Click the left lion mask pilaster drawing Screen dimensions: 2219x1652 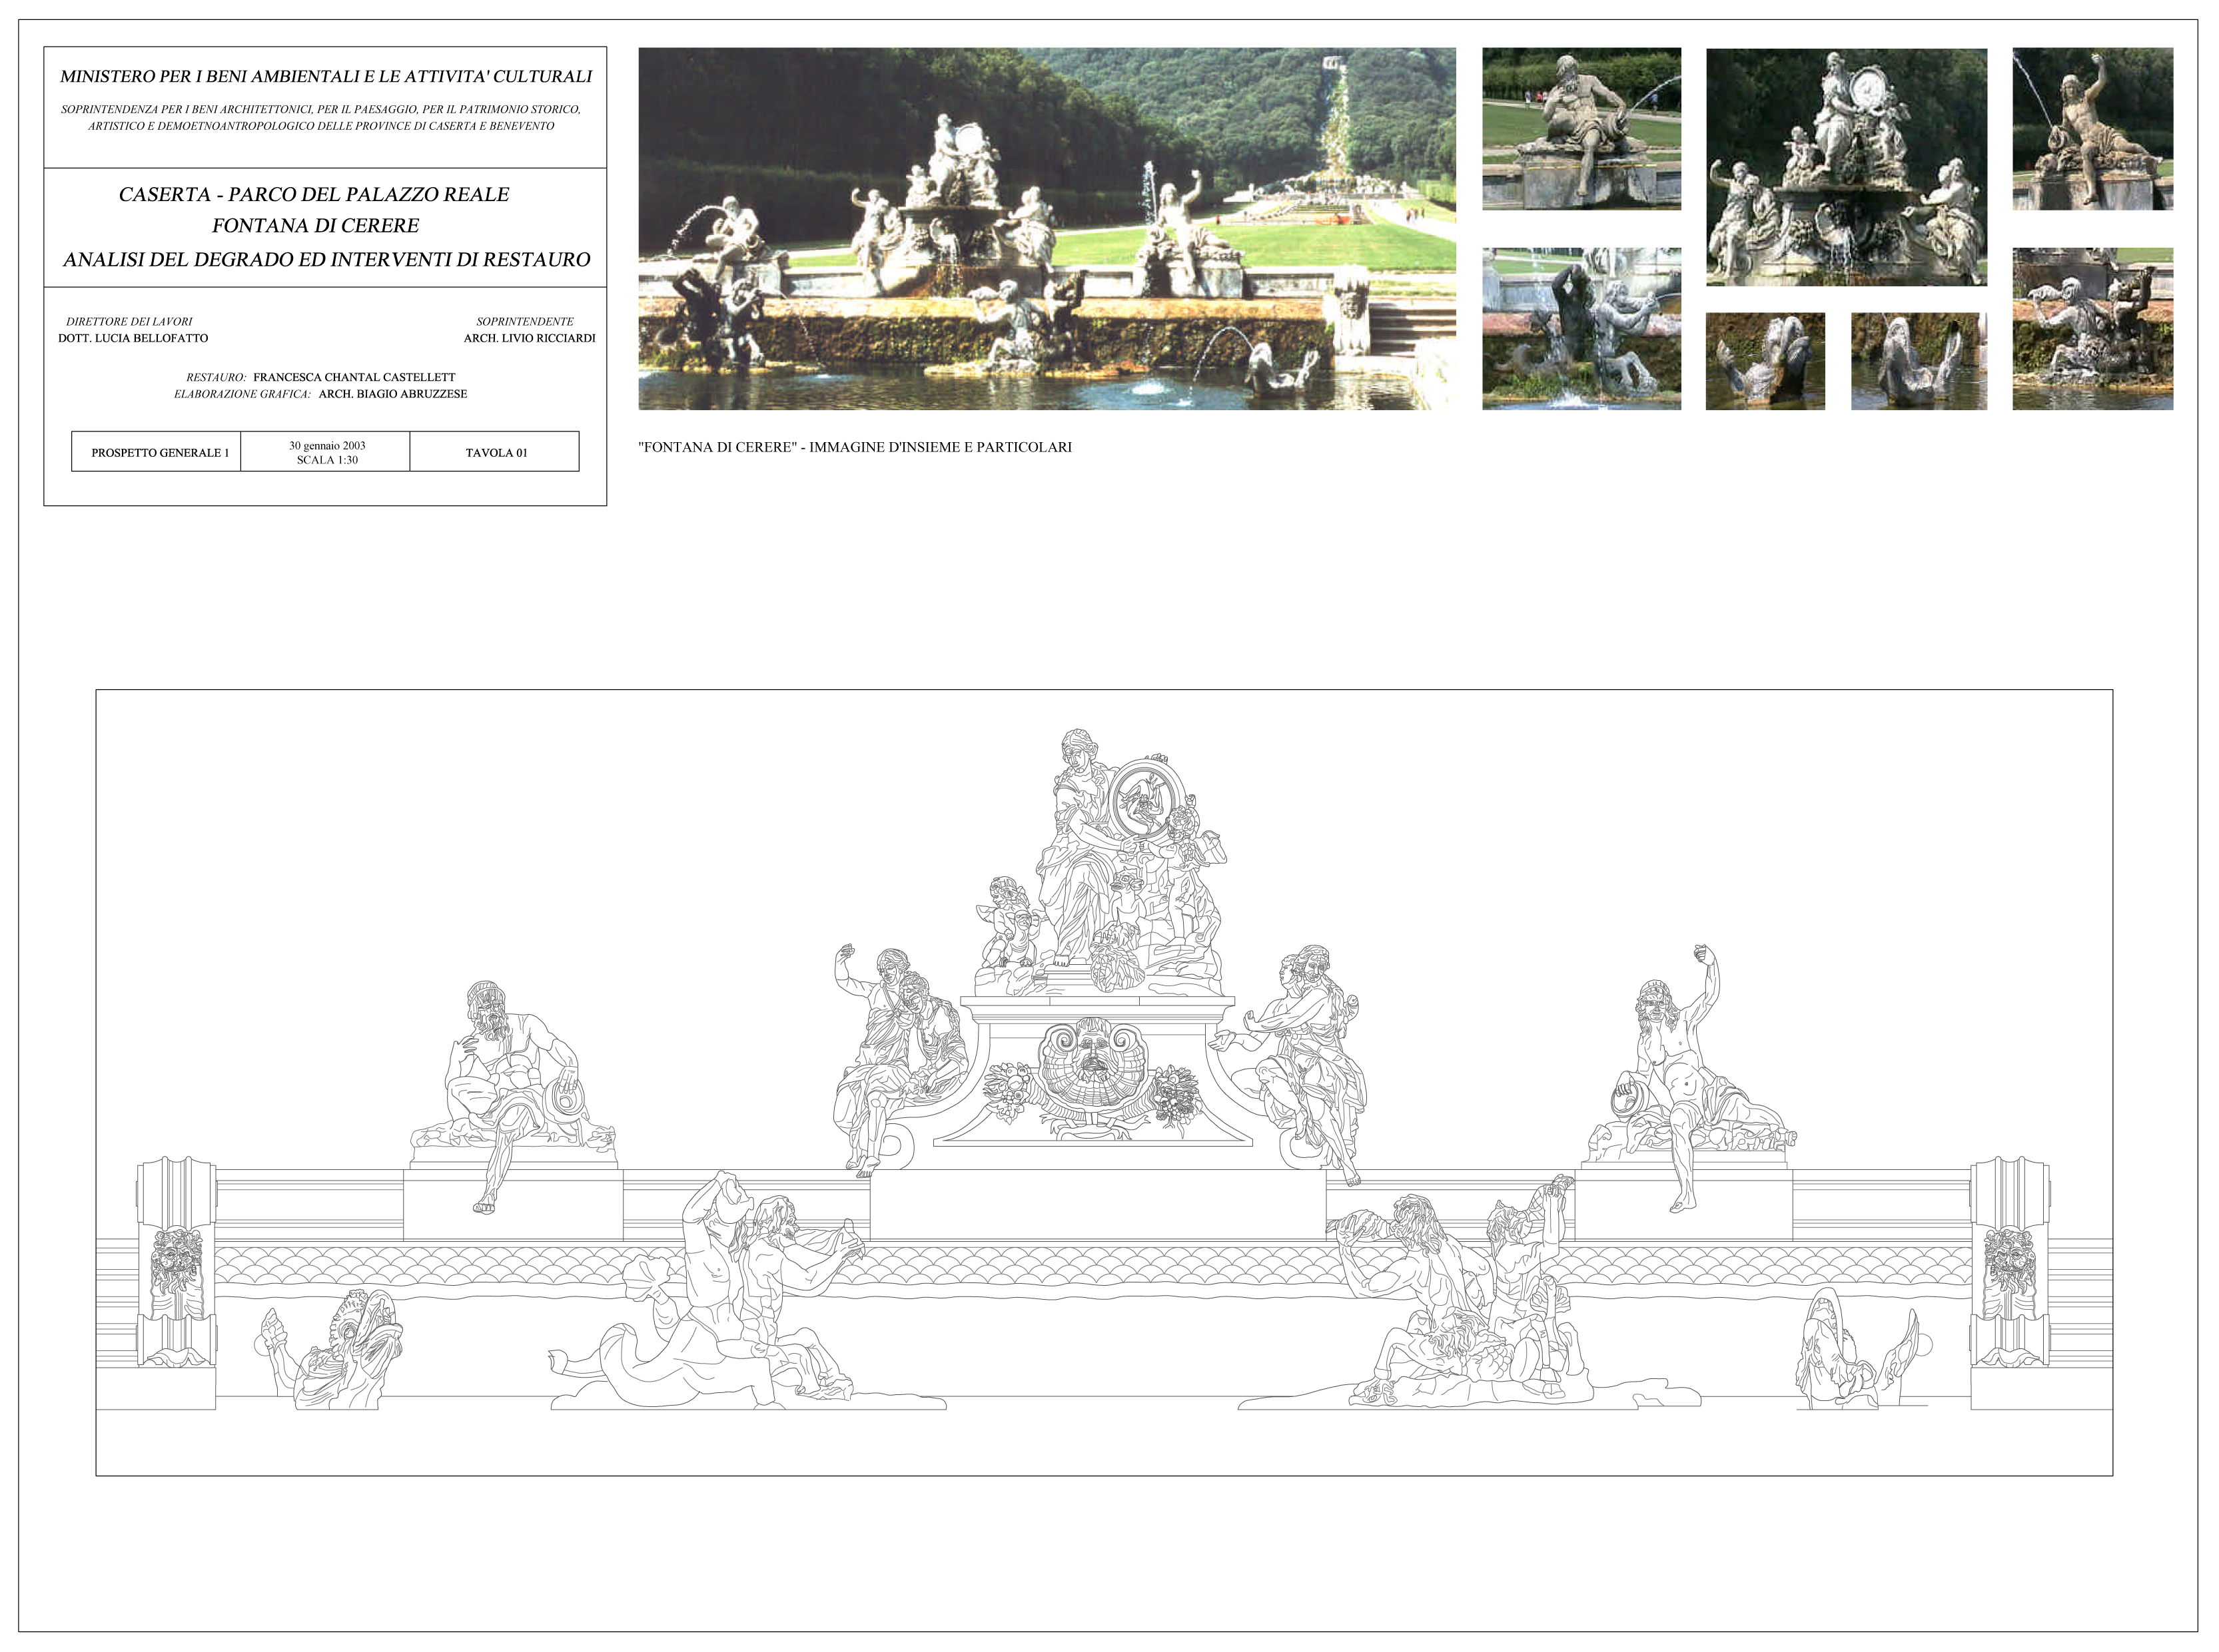pos(176,1261)
